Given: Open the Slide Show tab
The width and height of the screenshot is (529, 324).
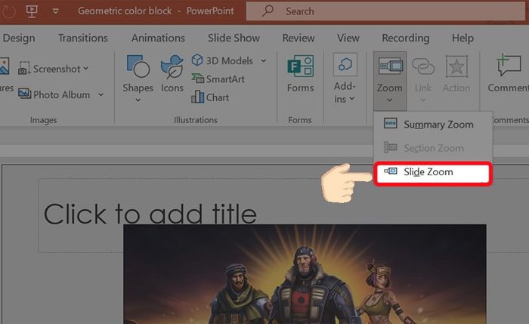Looking at the screenshot, I should tap(234, 38).
